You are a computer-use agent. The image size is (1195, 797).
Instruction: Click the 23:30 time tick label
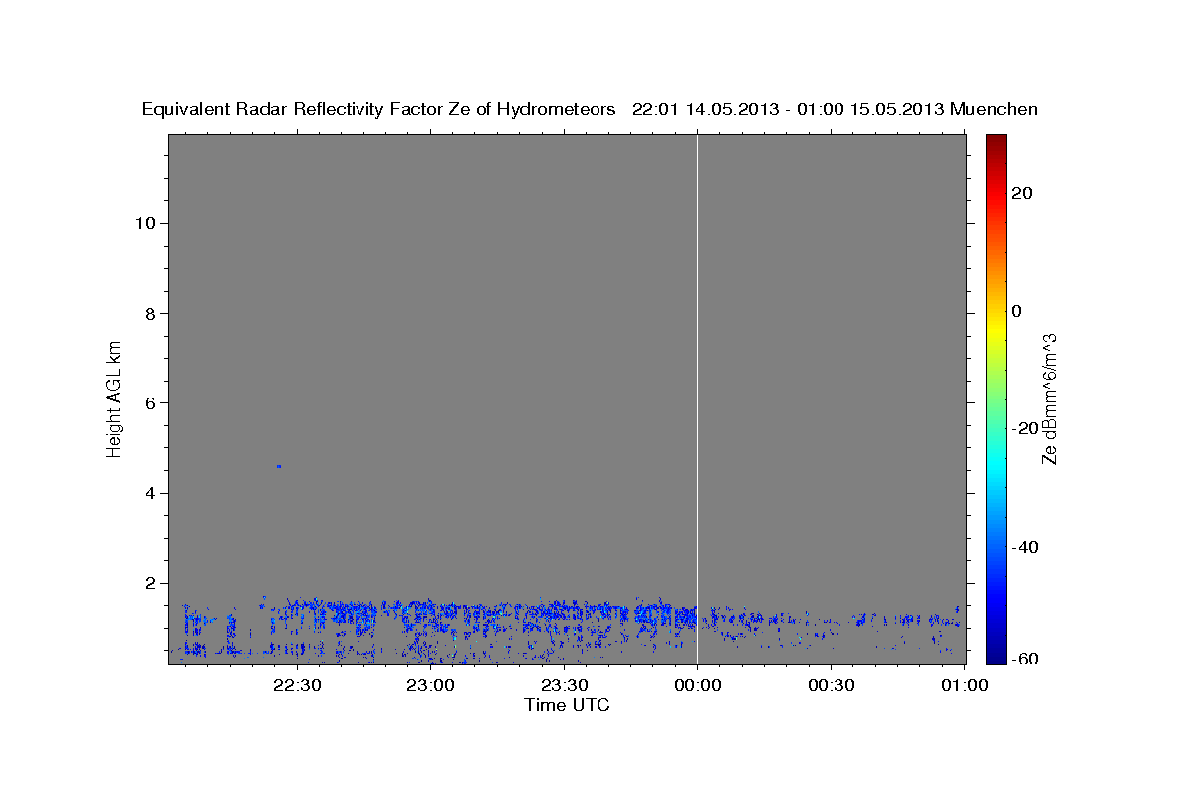click(x=564, y=685)
